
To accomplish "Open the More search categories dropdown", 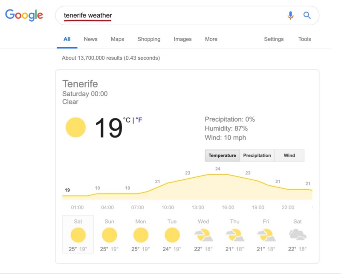I will click(x=211, y=39).
